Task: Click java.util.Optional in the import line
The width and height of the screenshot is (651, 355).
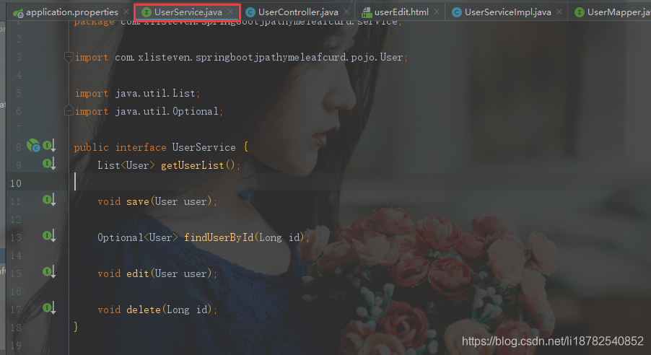Action: click(x=167, y=111)
